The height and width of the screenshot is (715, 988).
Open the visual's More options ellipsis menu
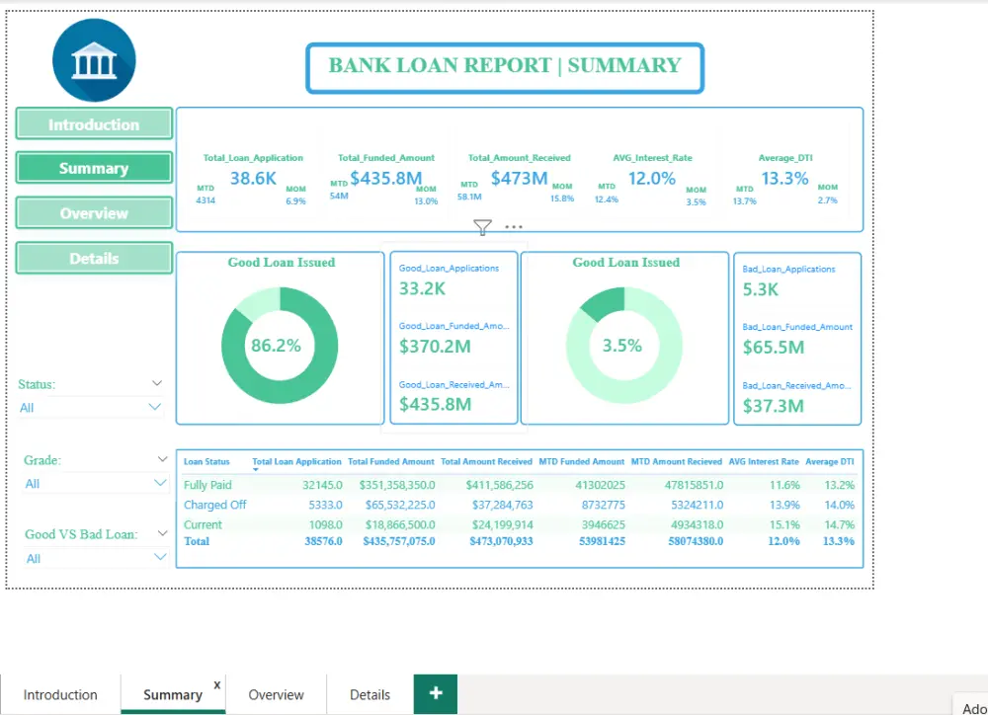pos(513,226)
